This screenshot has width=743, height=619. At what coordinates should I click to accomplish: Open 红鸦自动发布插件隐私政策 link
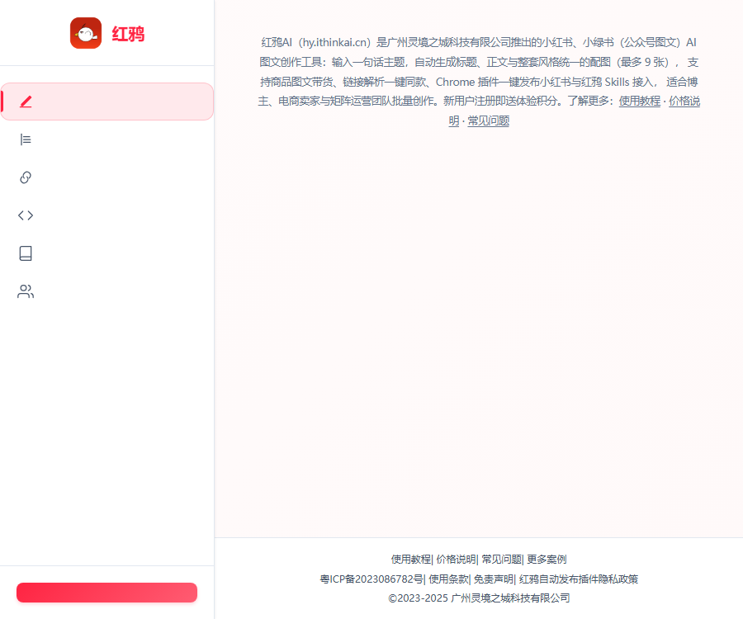579,579
